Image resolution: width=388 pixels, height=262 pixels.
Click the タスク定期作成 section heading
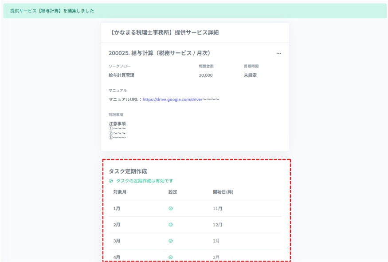click(128, 171)
